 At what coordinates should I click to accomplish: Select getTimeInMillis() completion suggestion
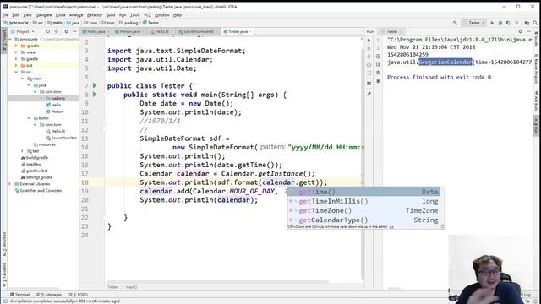pos(366,201)
